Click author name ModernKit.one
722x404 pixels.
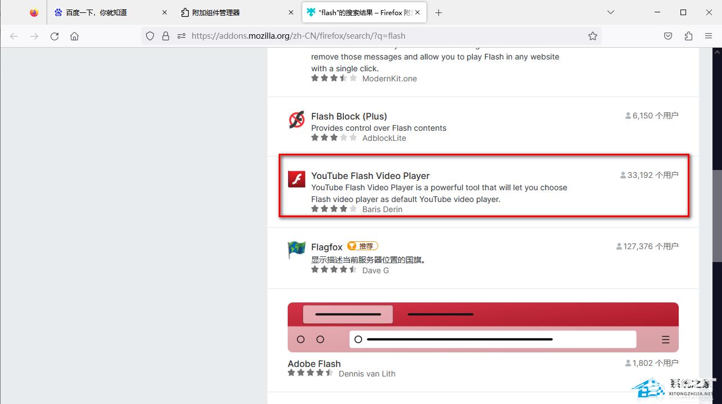[389, 79]
